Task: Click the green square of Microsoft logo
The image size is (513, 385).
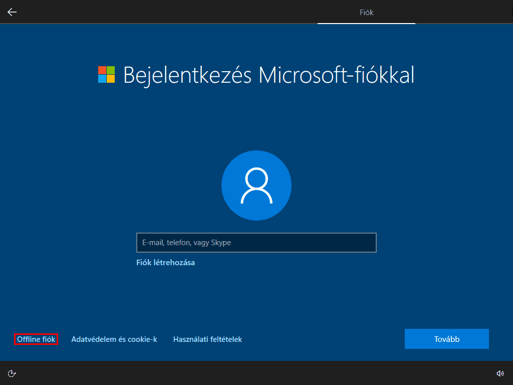Action: point(111,70)
